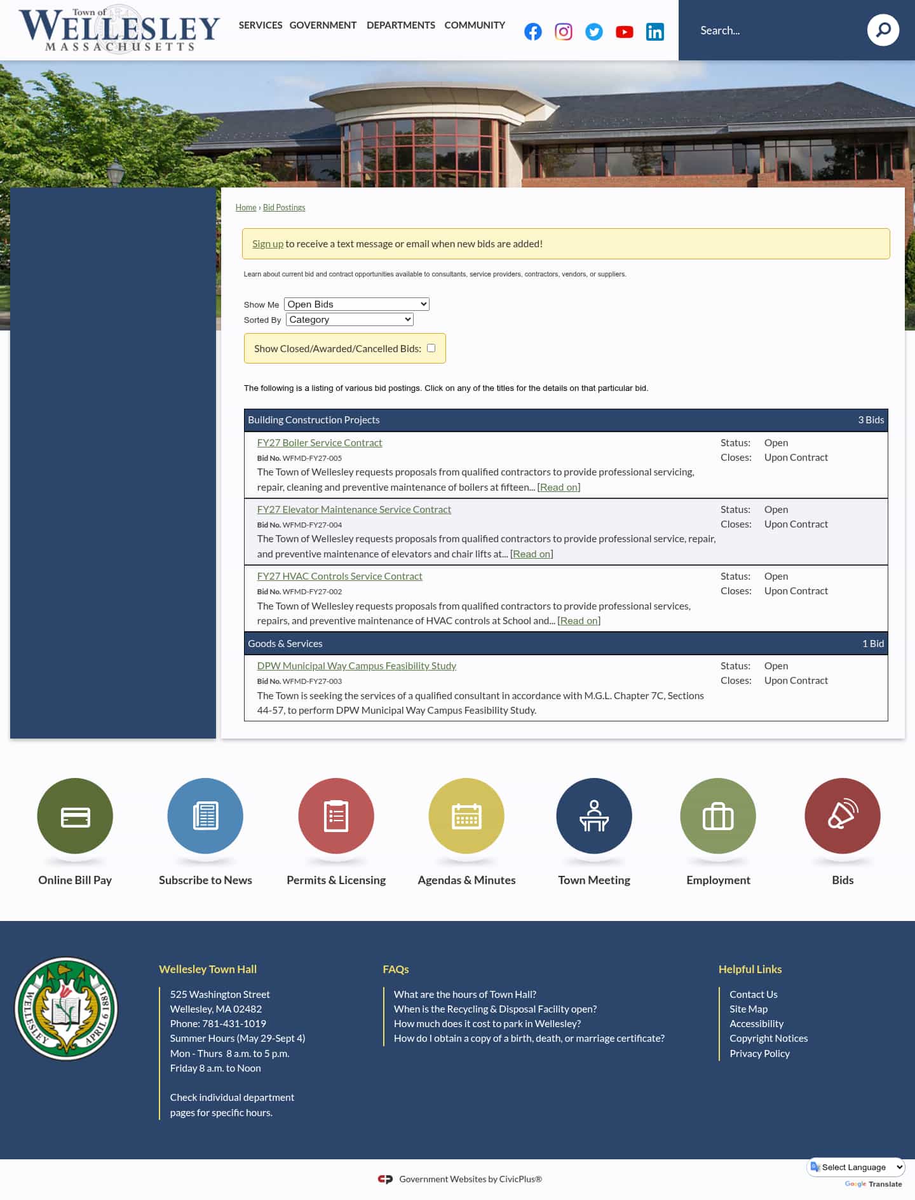Open the Twitter social icon

coord(593,32)
